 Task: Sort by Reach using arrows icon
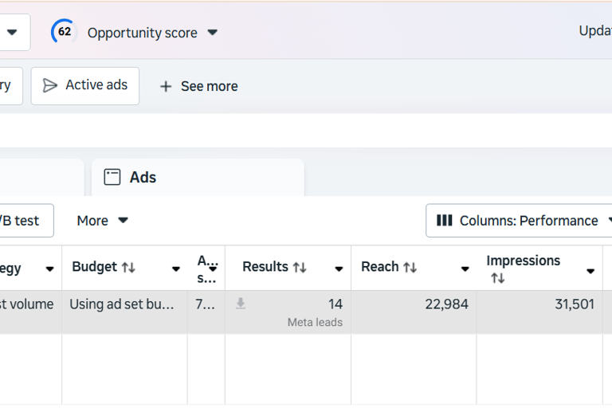click(x=410, y=268)
